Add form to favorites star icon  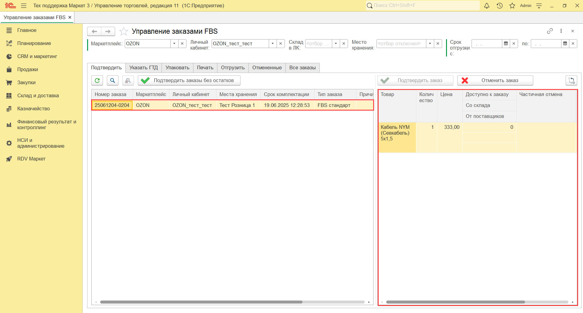pyautogui.click(x=124, y=31)
